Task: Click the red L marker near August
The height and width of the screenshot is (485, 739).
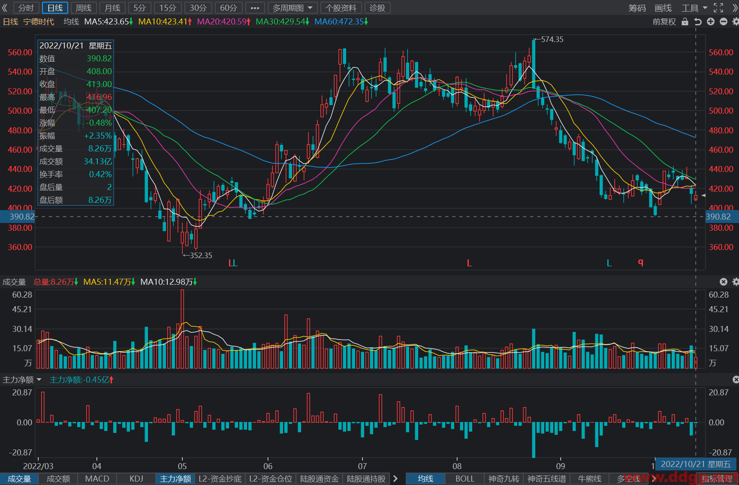Action: point(469,263)
